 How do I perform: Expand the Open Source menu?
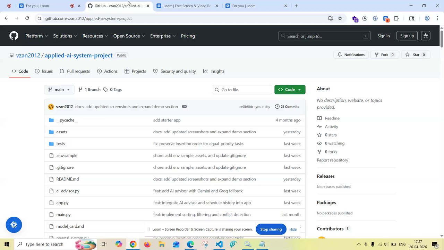[x=129, y=36]
